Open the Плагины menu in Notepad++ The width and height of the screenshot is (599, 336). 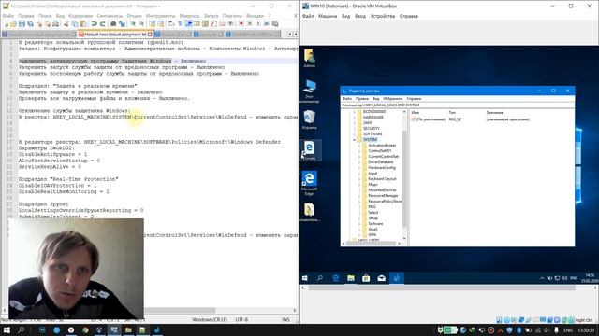coord(232,16)
